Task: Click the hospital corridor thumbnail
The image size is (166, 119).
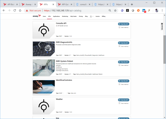Action: point(44,68)
